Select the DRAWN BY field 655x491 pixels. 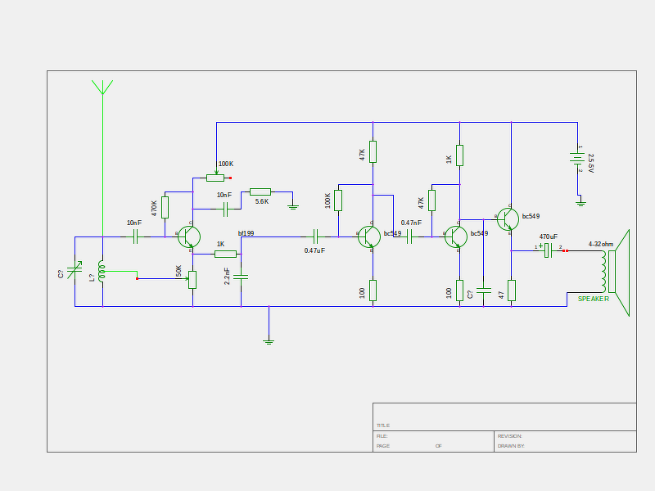point(565,446)
